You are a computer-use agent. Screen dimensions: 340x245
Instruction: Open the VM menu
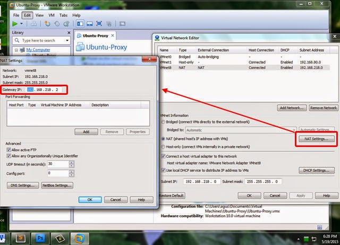click(x=52, y=15)
